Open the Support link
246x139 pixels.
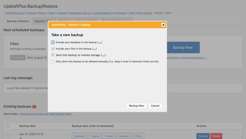click(62, 13)
